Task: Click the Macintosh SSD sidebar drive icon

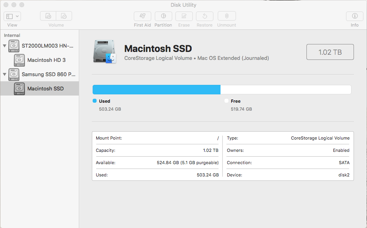Action: point(19,89)
